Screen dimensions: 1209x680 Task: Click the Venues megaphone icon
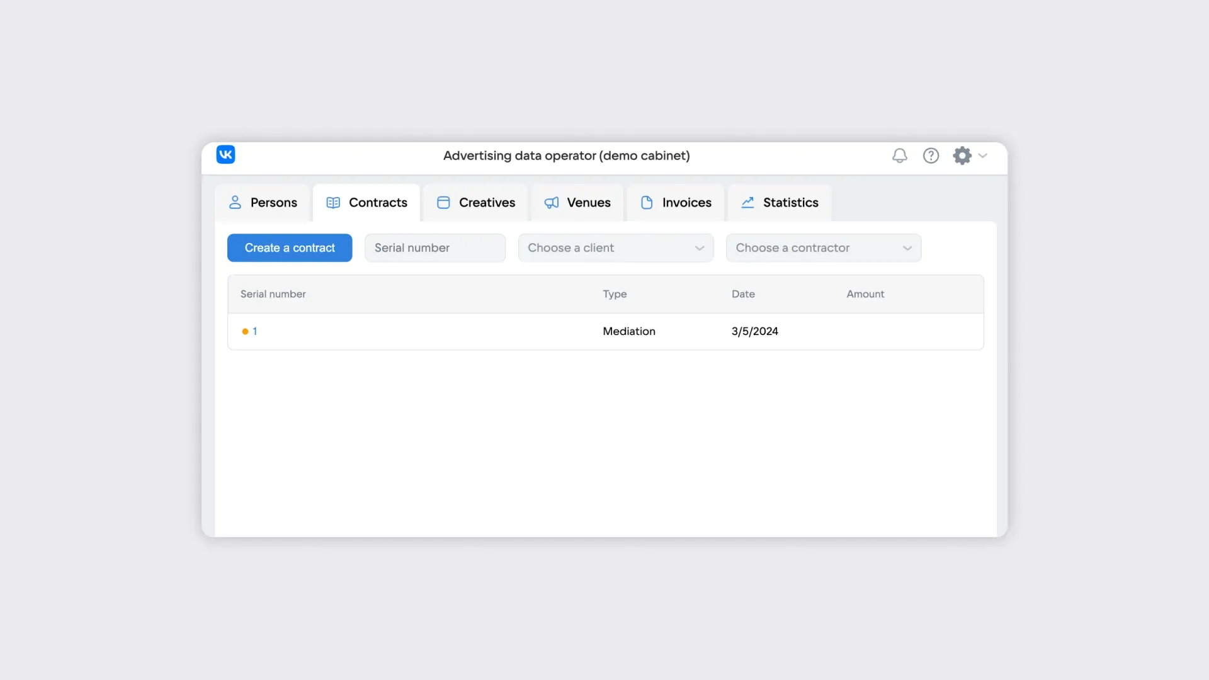tap(552, 203)
